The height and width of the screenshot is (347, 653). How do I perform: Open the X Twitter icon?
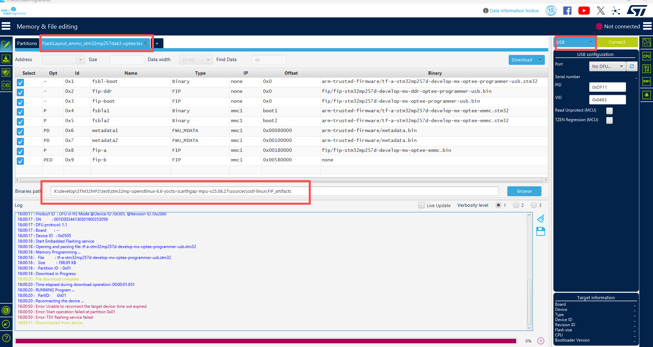click(601, 11)
